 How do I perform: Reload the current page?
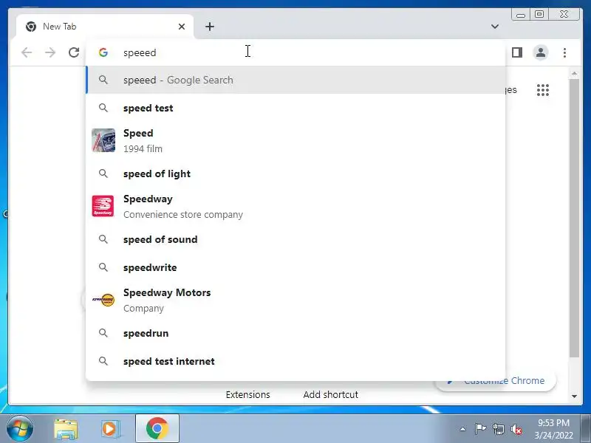pyautogui.click(x=74, y=52)
